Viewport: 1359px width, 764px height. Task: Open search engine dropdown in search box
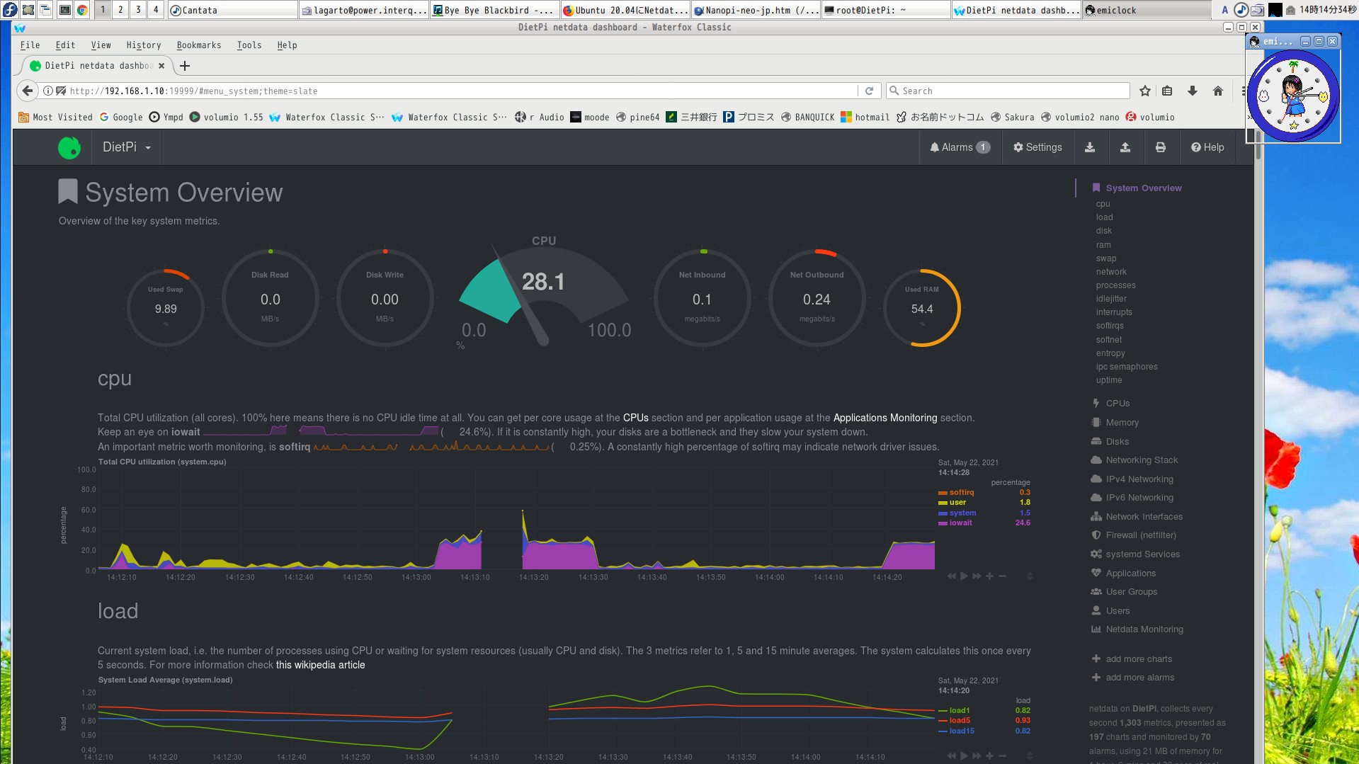(895, 91)
